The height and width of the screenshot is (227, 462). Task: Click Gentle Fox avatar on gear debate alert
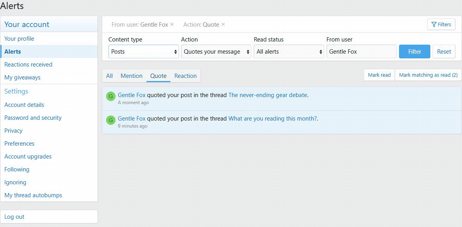(x=110, y=96)
